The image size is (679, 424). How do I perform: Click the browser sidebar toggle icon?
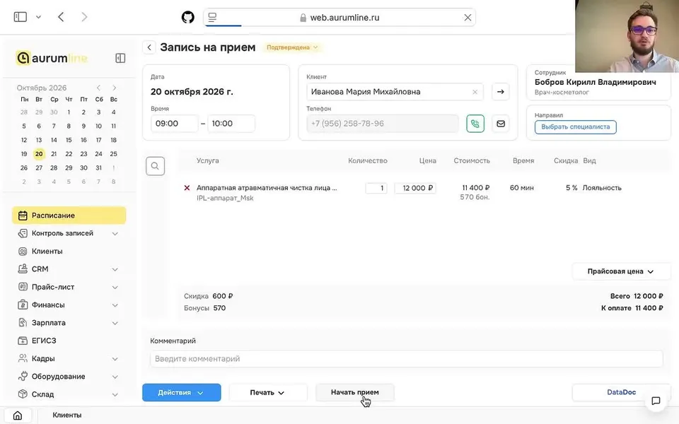pos(21,17)
